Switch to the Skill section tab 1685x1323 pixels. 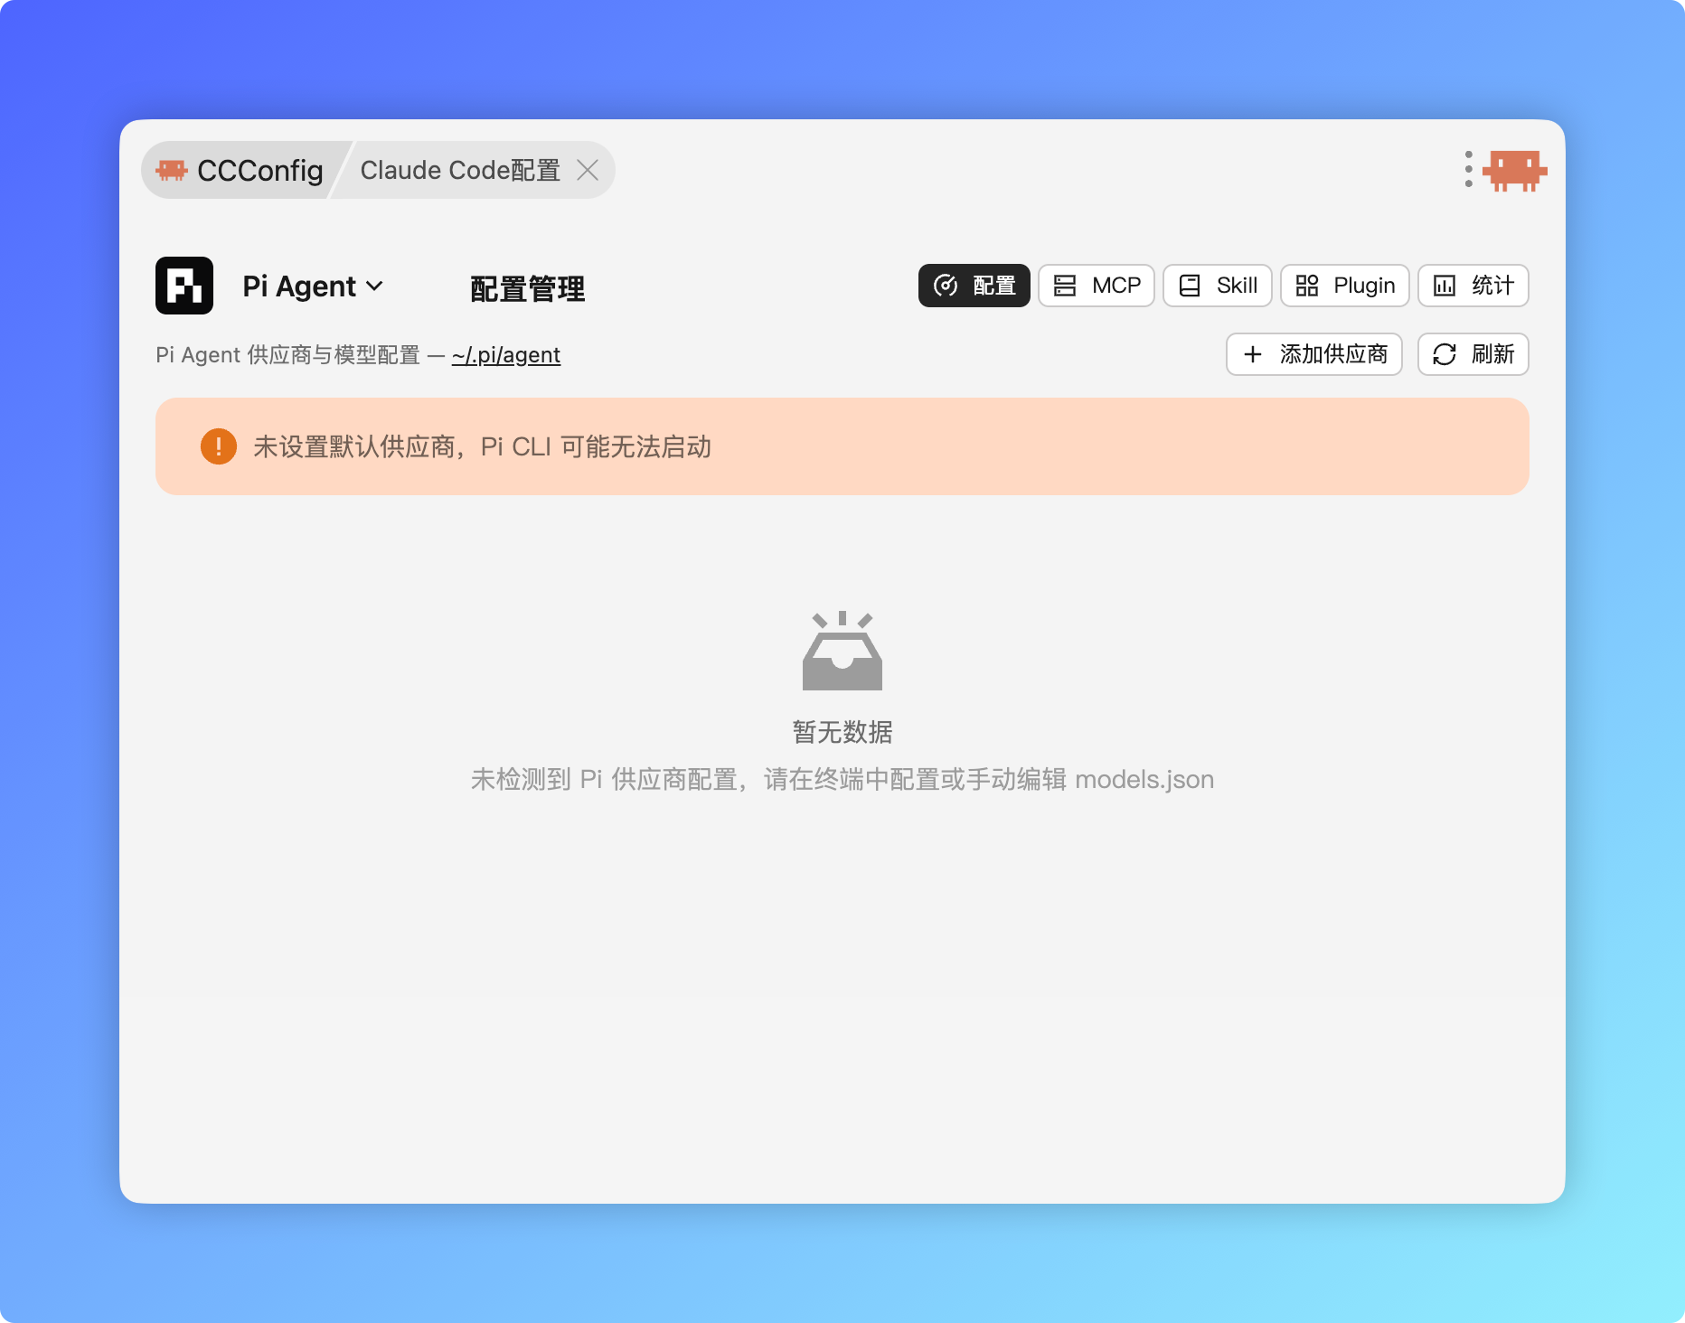point(1218,286)
